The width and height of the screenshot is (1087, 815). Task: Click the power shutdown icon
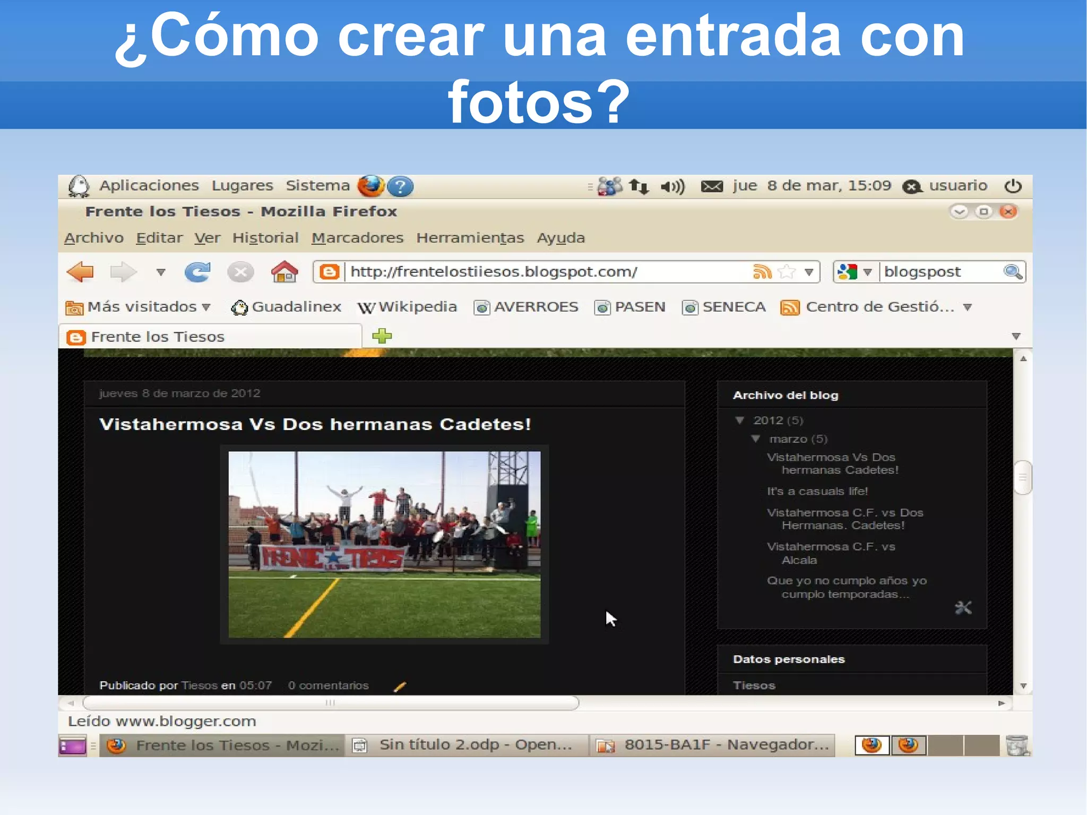tap(1013, 186)
